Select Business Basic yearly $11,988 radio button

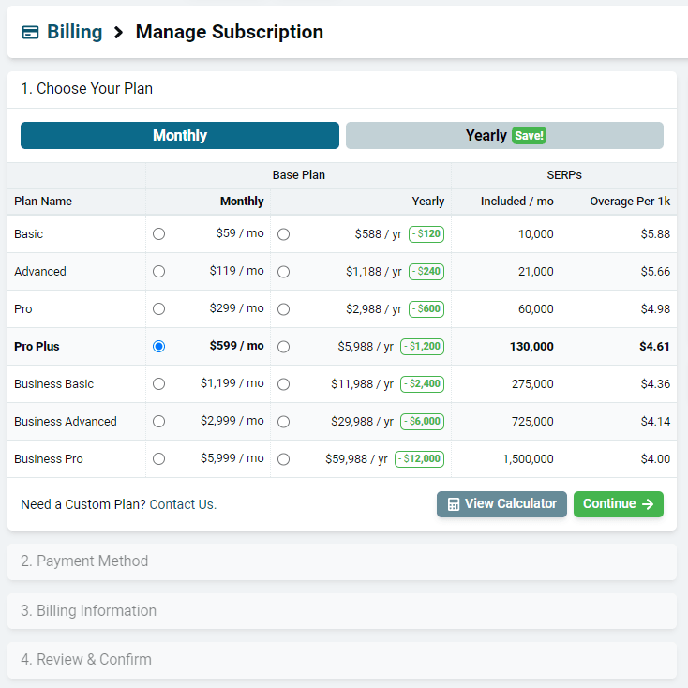283,384
